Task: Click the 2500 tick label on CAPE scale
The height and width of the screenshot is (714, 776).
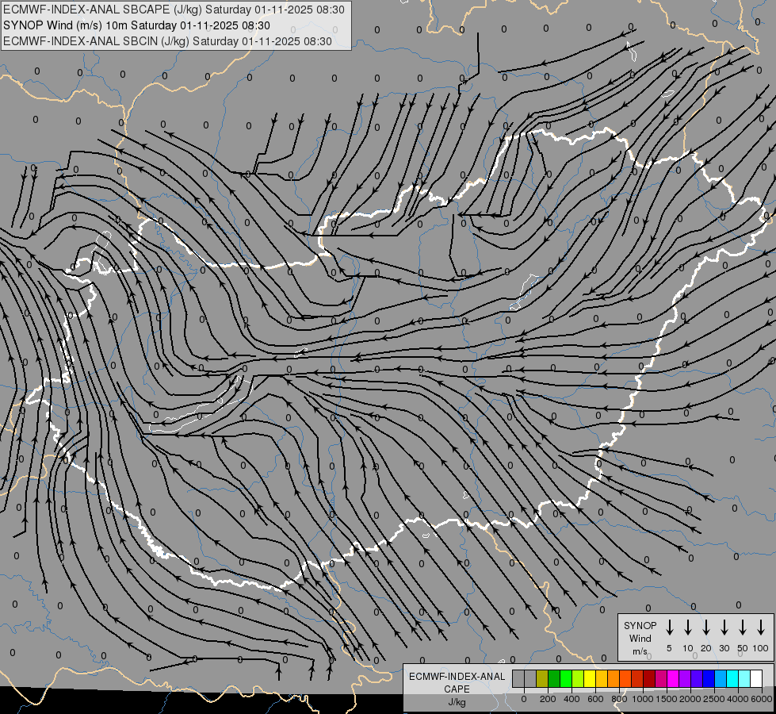Action: pos(714,699)
